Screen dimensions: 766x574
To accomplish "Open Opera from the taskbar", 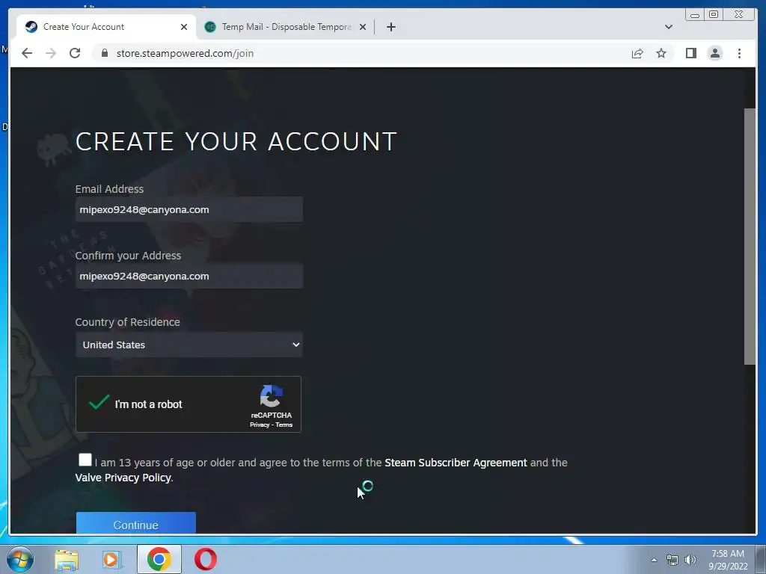I will (205, 559).
